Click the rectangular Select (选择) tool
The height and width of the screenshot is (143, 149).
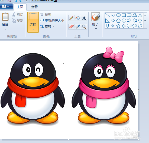tap(33, 17)
